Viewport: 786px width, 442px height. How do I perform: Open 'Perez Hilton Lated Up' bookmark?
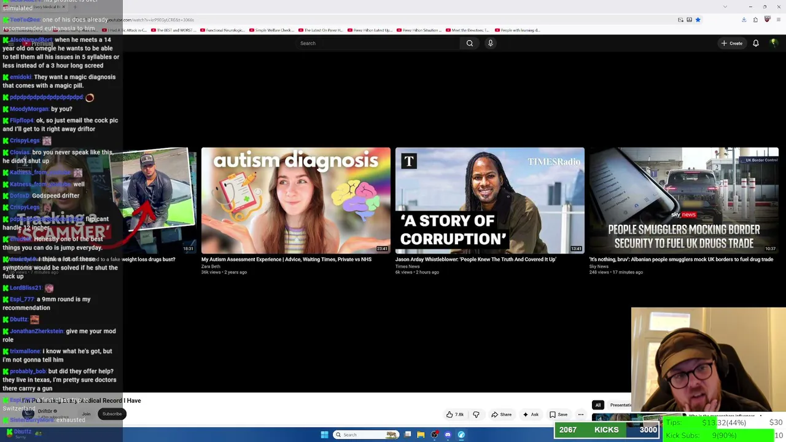pos(370,30)
